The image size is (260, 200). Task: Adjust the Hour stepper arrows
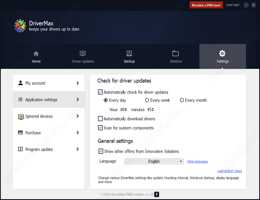click(x=126, y=110)
